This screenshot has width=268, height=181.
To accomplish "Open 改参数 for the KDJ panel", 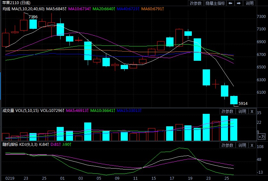I will pos(228,145).
